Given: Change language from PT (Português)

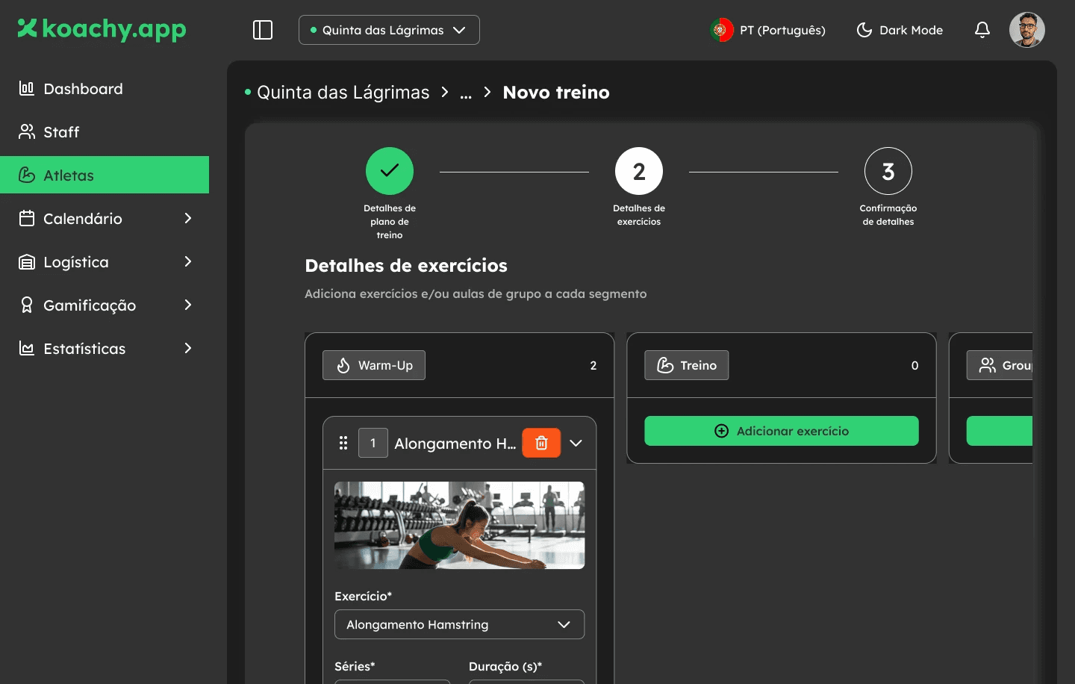Looking at the screenshot, I should point(768,30).
